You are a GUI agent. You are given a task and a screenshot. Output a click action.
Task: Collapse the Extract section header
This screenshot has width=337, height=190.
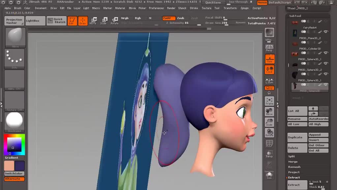[294, 177]
